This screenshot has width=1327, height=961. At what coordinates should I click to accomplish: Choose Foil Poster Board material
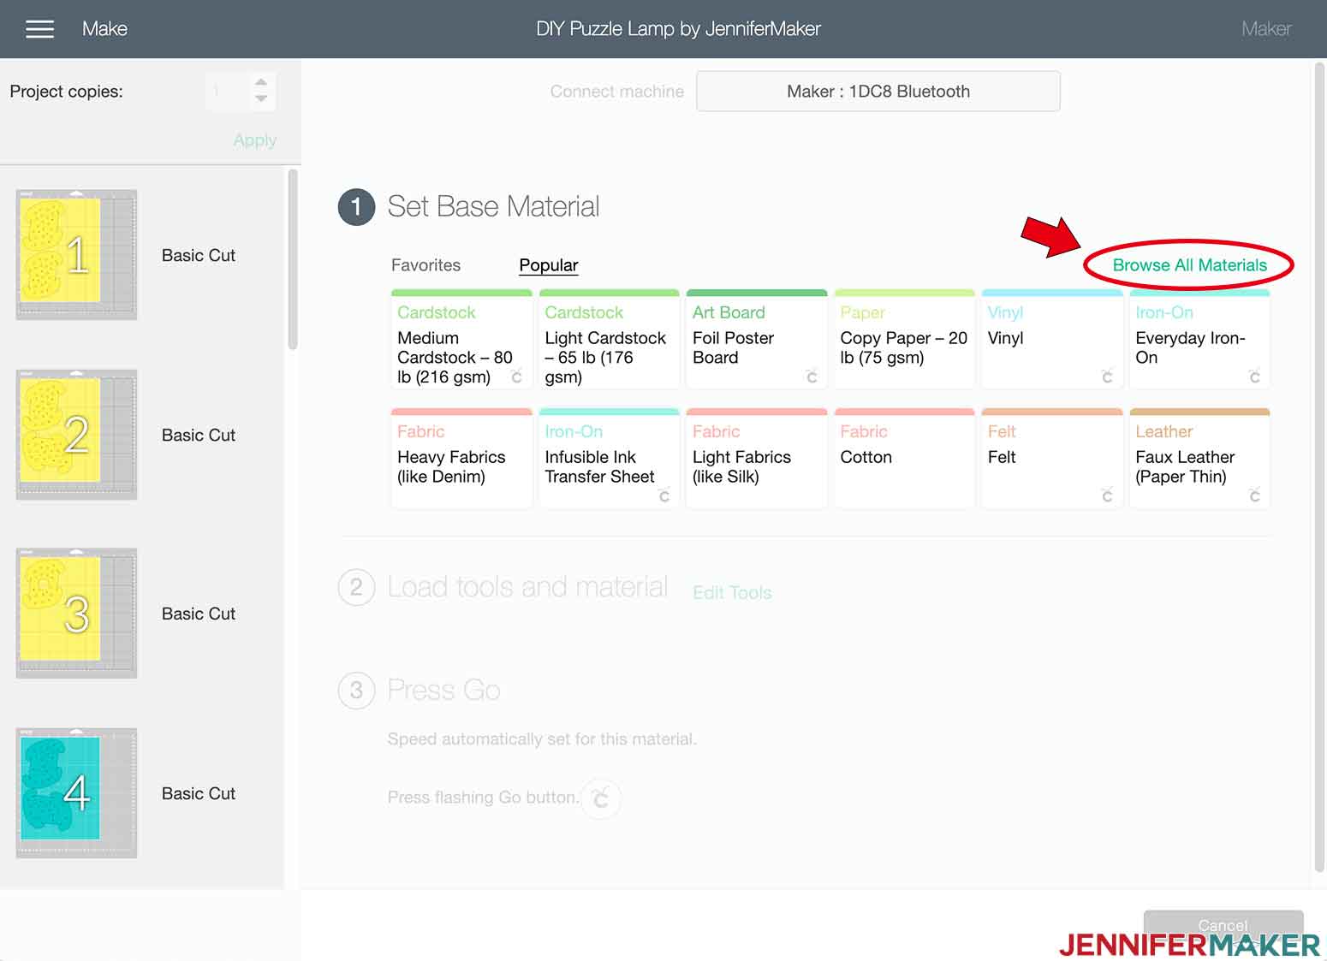pyautogui.click(x=757, y=340)
